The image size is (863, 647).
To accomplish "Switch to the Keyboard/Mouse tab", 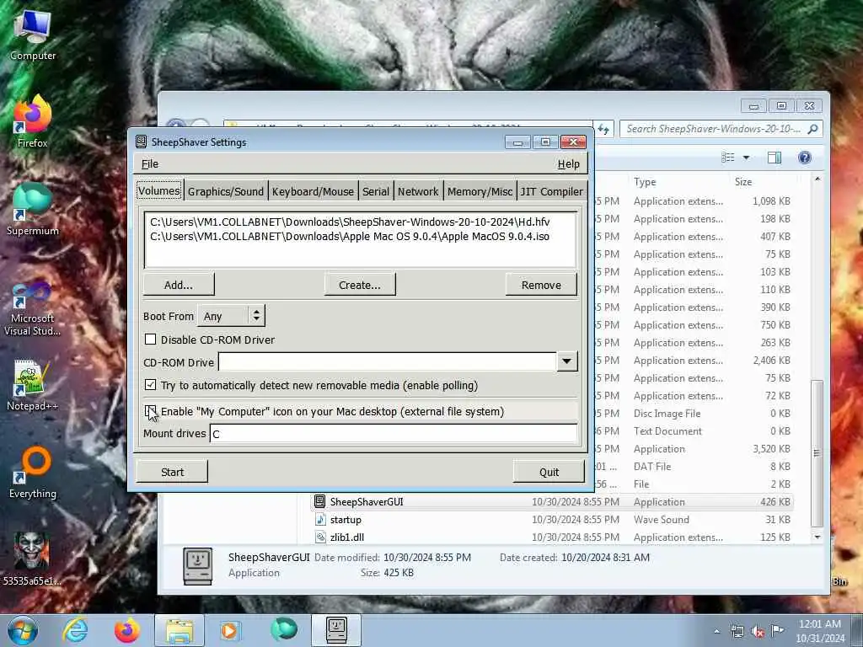I will (x=313, y=191).
